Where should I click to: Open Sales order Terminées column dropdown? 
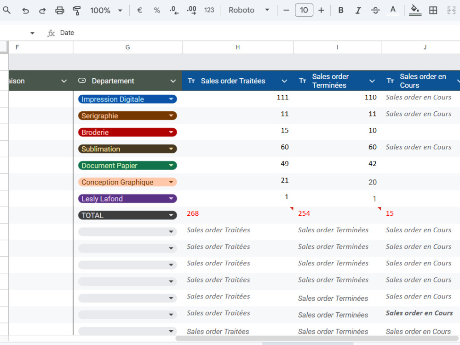pos(372,81)
